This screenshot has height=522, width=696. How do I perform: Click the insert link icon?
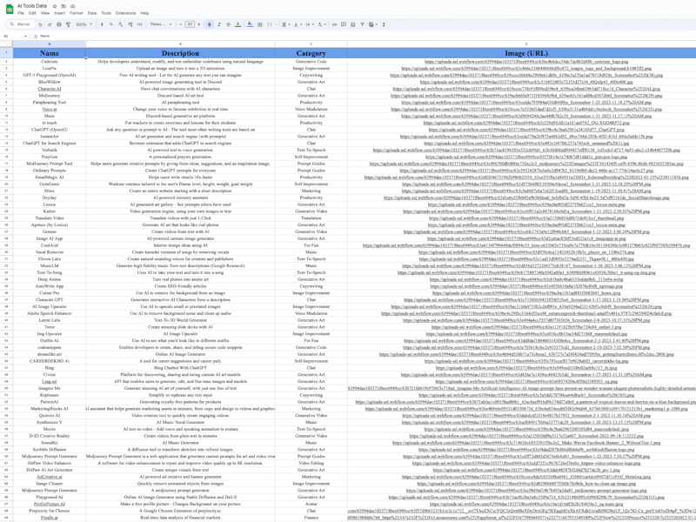click(x=334, y=24)
